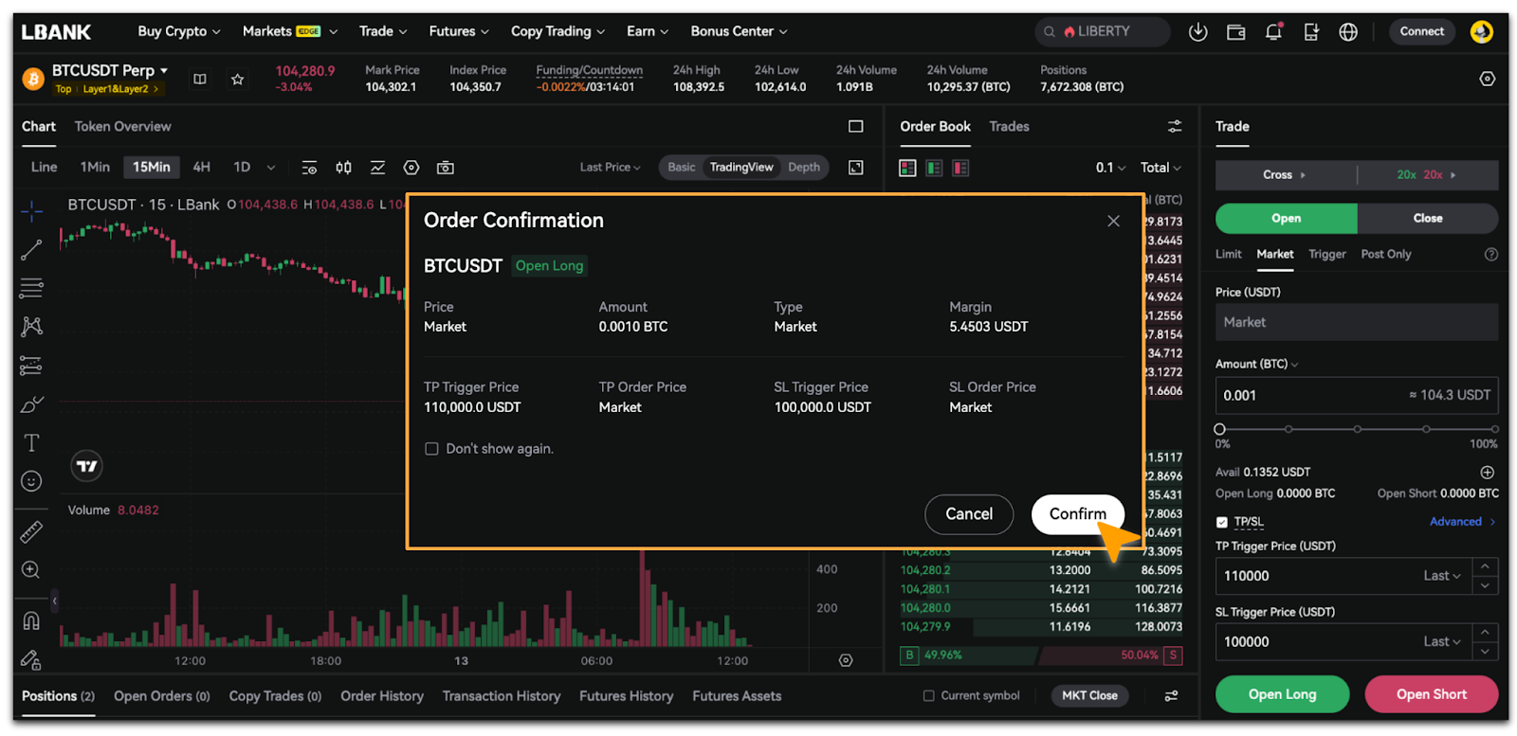Open the wallet icon in header
The image size is (1517, 736).
(x=1235, y=32)
